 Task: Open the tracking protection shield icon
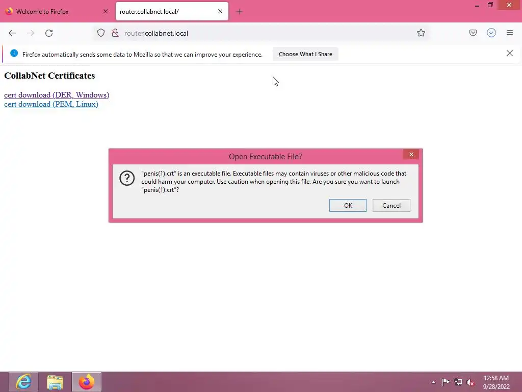101,33
